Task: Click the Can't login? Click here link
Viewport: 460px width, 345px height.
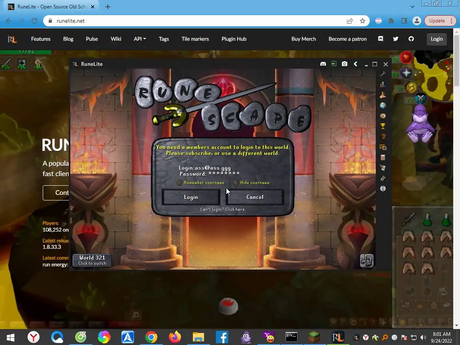Action: [223, 210]
